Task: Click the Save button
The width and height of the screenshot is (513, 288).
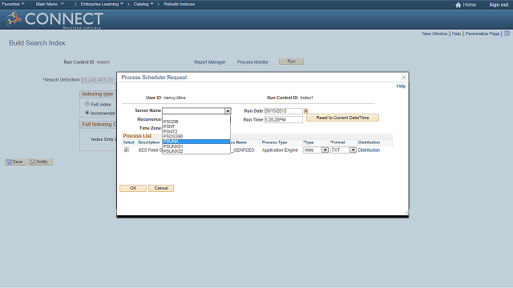Action: [16, 162]
